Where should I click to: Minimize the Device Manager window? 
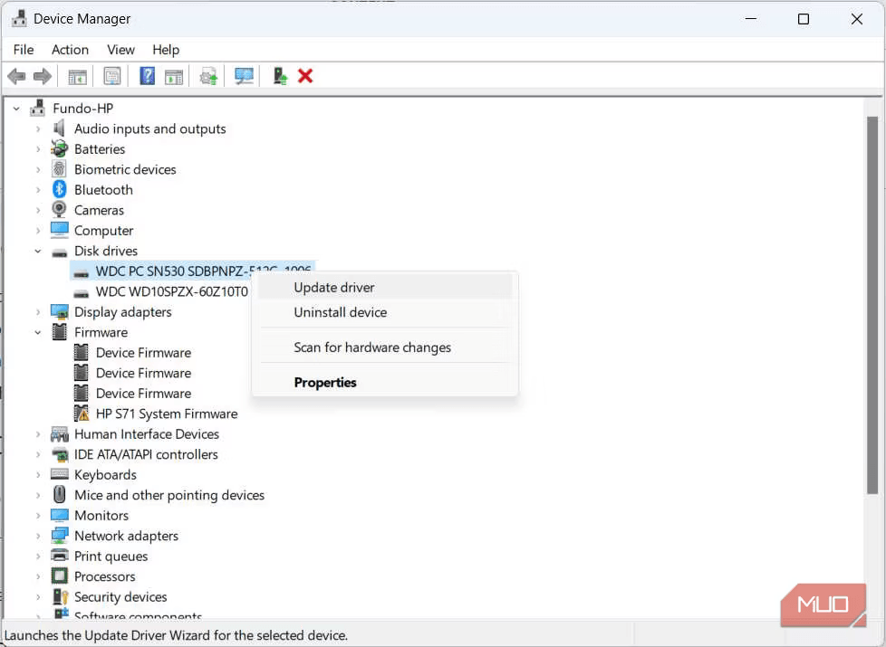750,19
